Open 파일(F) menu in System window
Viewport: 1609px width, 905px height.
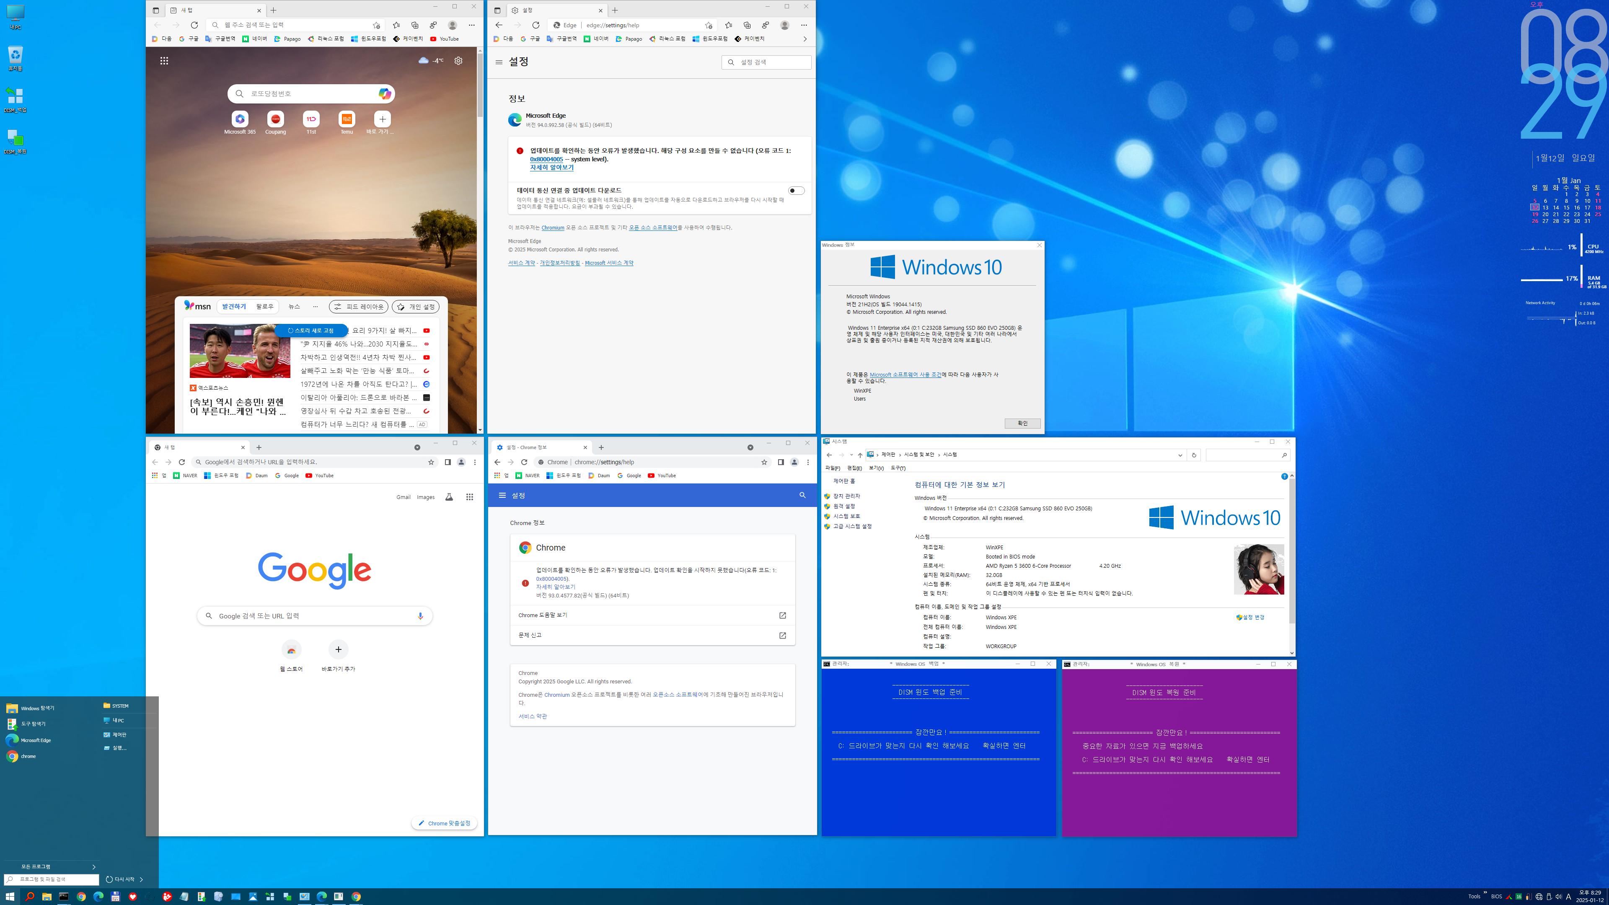(833, 468)
